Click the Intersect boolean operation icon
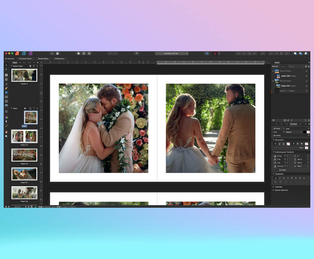The height and width of the screenshot is (259, 314). 306,53
